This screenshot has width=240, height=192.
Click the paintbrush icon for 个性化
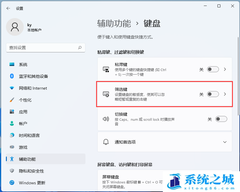point(12,100)
